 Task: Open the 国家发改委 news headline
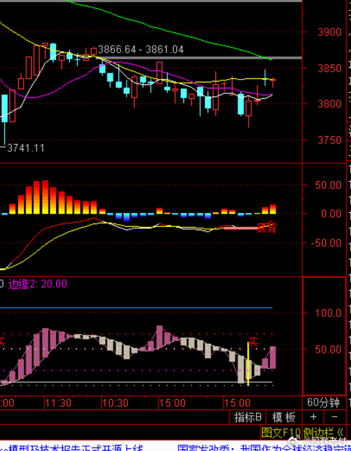click(x=264, y=448)
